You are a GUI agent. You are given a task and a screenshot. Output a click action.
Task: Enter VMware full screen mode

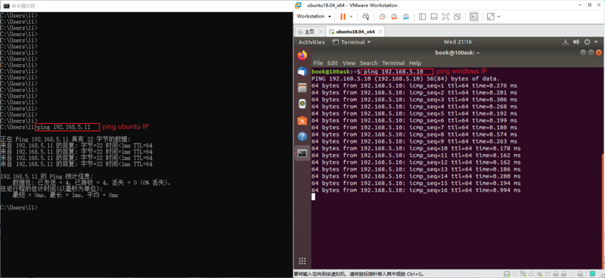[x=445, y=17]
